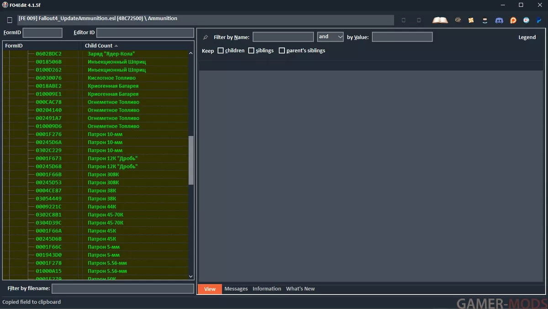Select tree row with FormID 00245D6B
The image size is (548, 309).
point(95,239)
